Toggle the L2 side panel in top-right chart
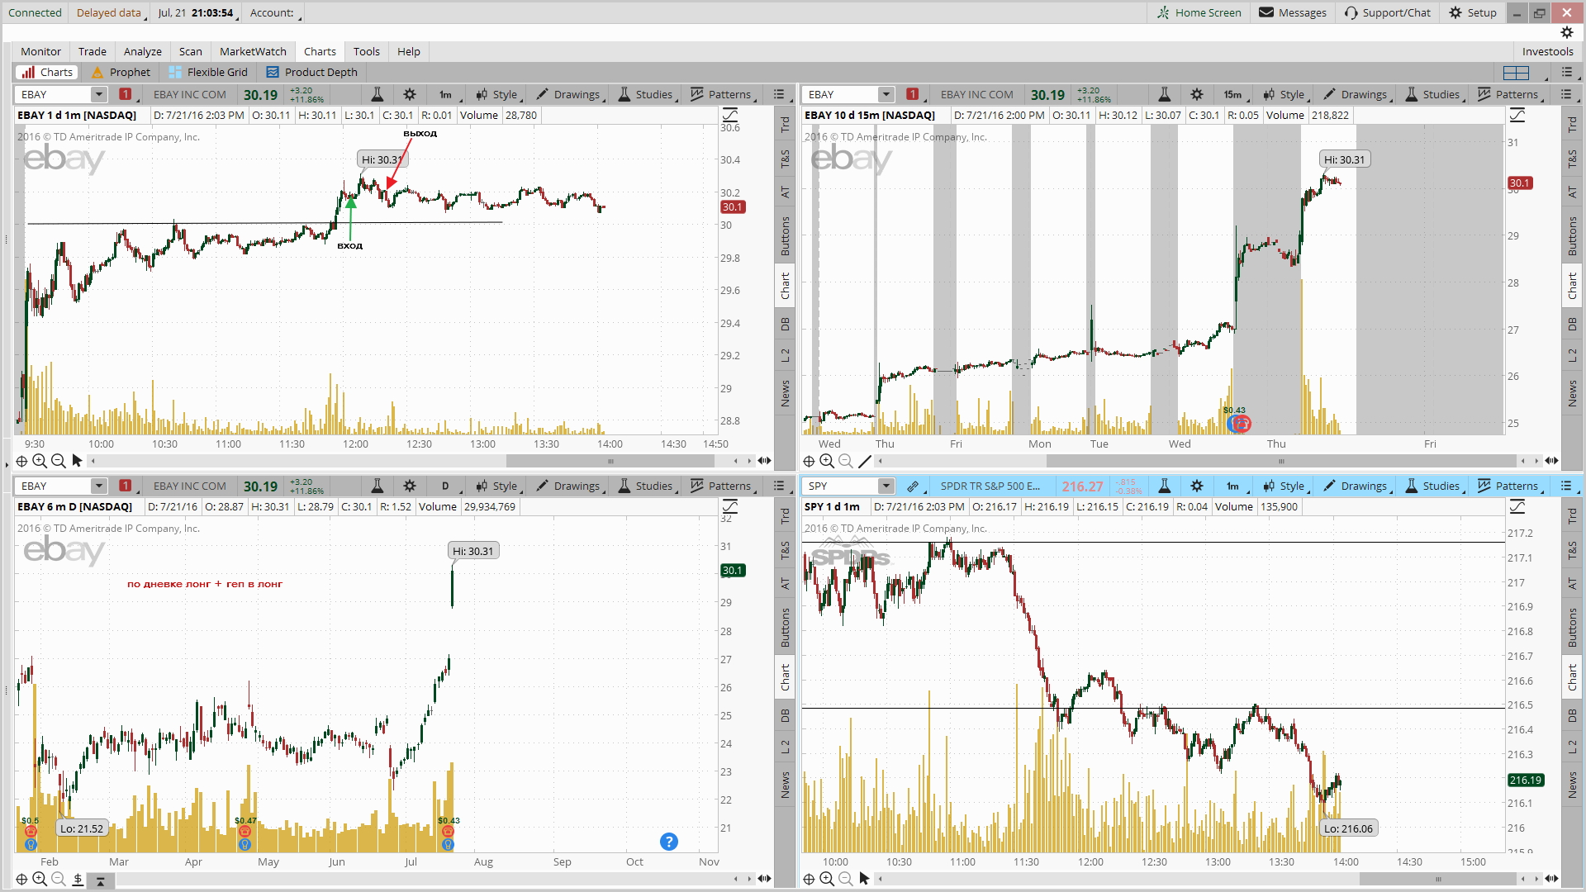This screenshot has height=892, width=1586. click(x=1572, y=356)
